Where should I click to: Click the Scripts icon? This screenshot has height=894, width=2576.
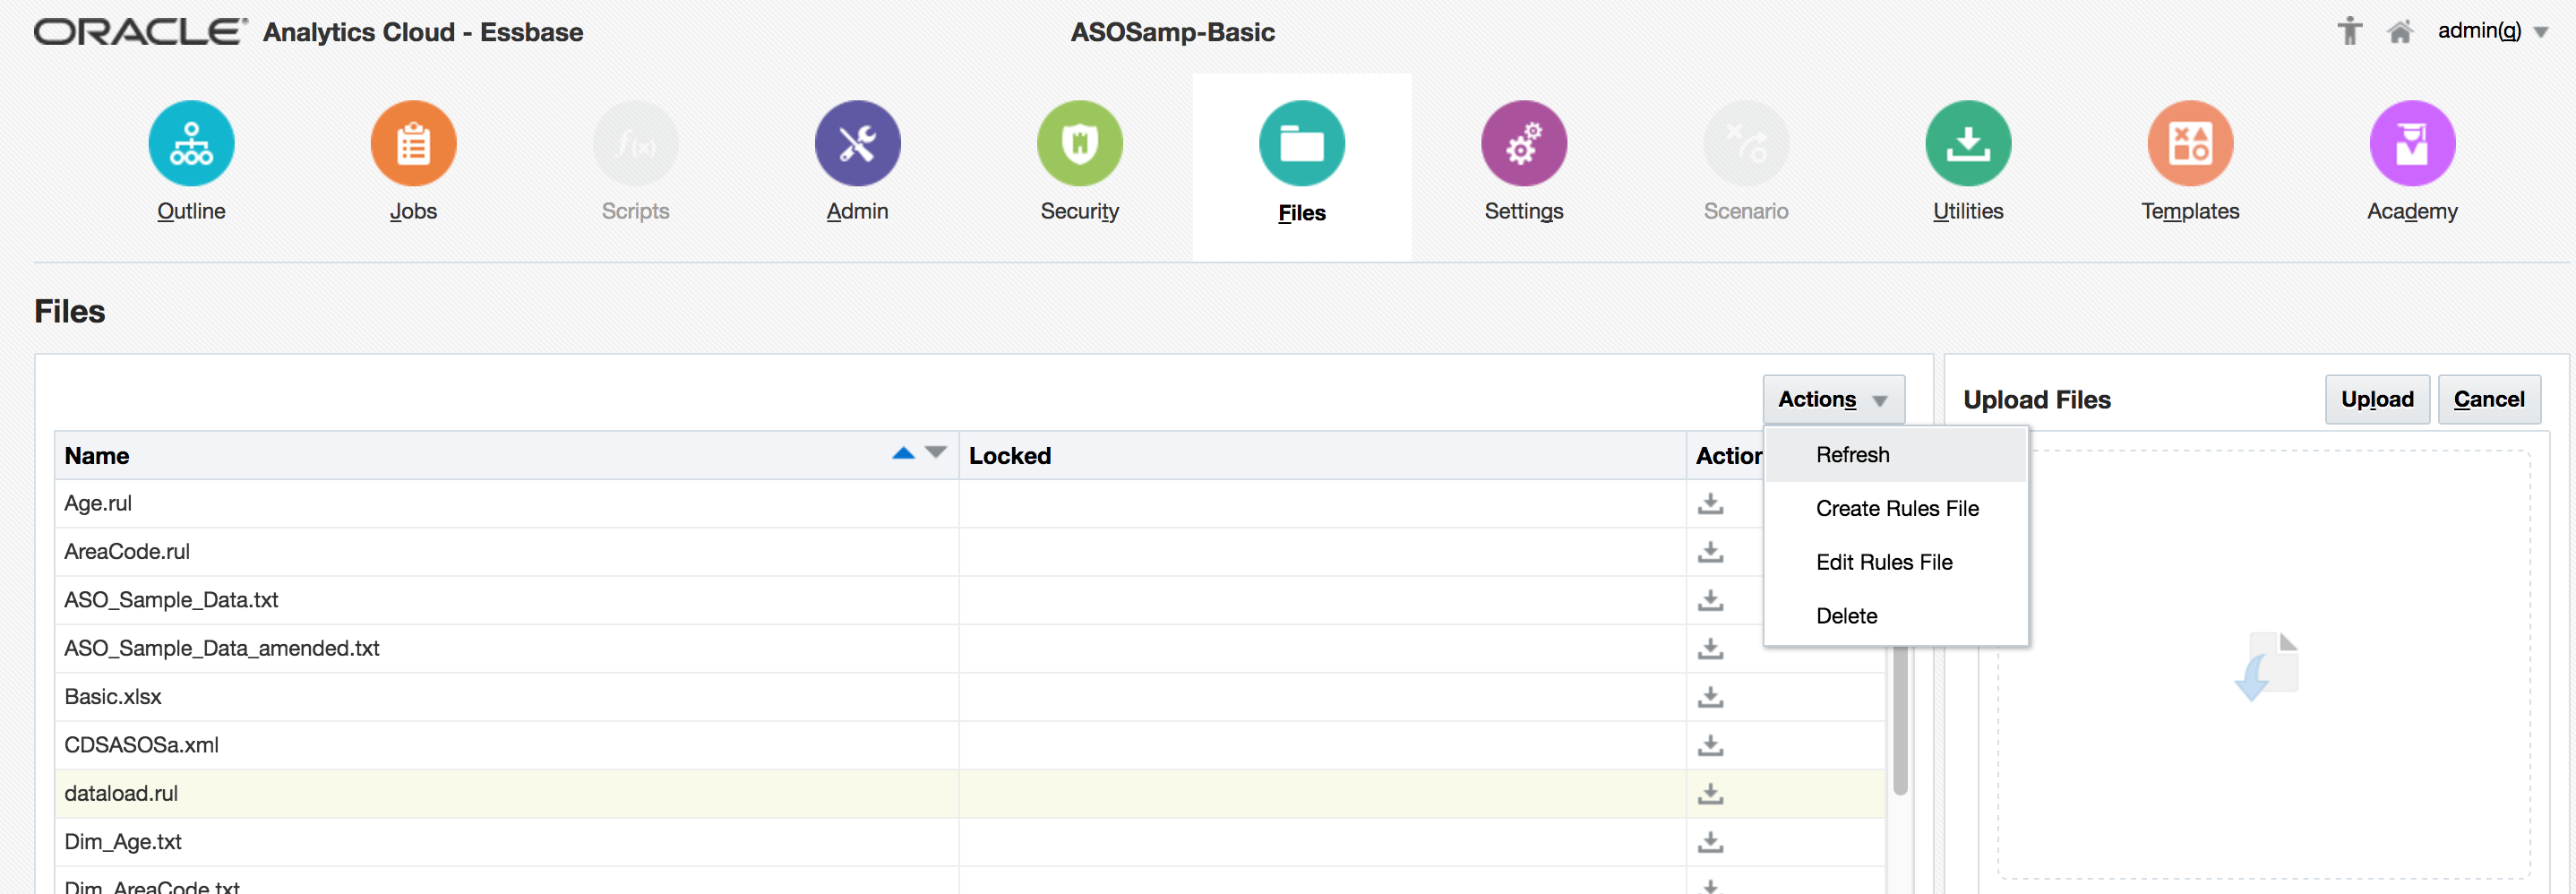pyautogui.click(x=635, y=143)
